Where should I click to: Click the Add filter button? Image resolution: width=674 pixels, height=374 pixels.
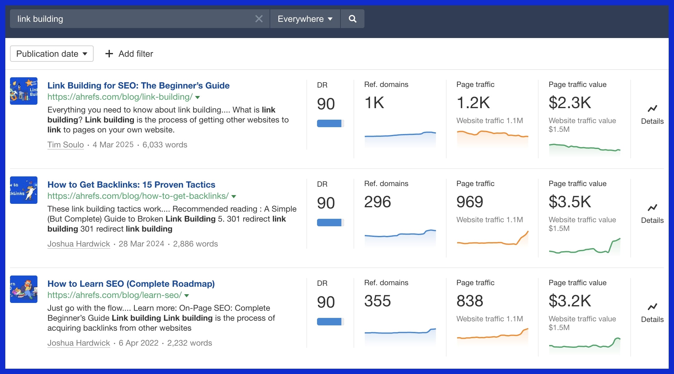coord(129,54)
